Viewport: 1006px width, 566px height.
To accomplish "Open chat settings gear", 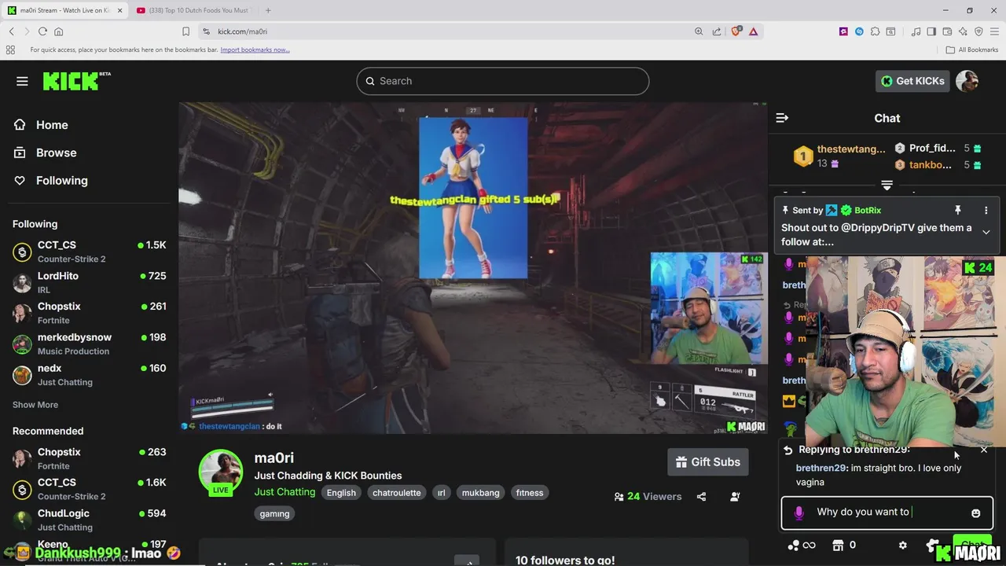I will (x=902, y=545).
